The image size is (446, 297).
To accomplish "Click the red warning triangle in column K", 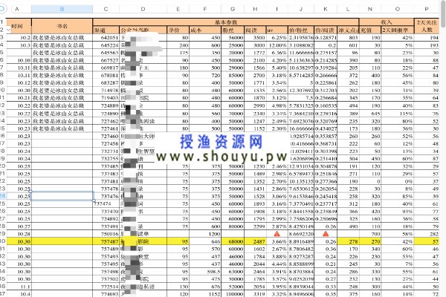I will [326, 234].
